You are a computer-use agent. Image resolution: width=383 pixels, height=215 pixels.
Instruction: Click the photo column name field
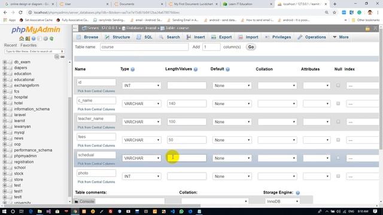pyautogui.click(x=96, y=173)
